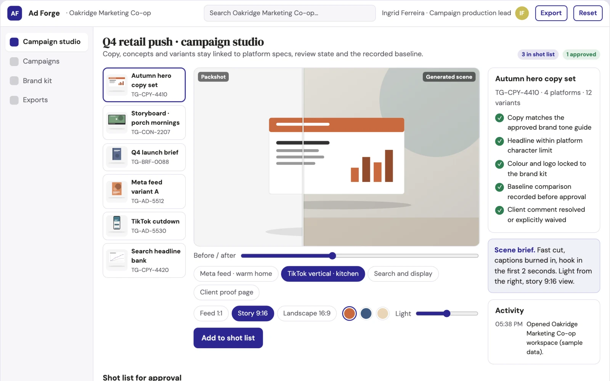Click the Light slider handle
The width and height of the screenshot is (610, 381).
(447, 313)
